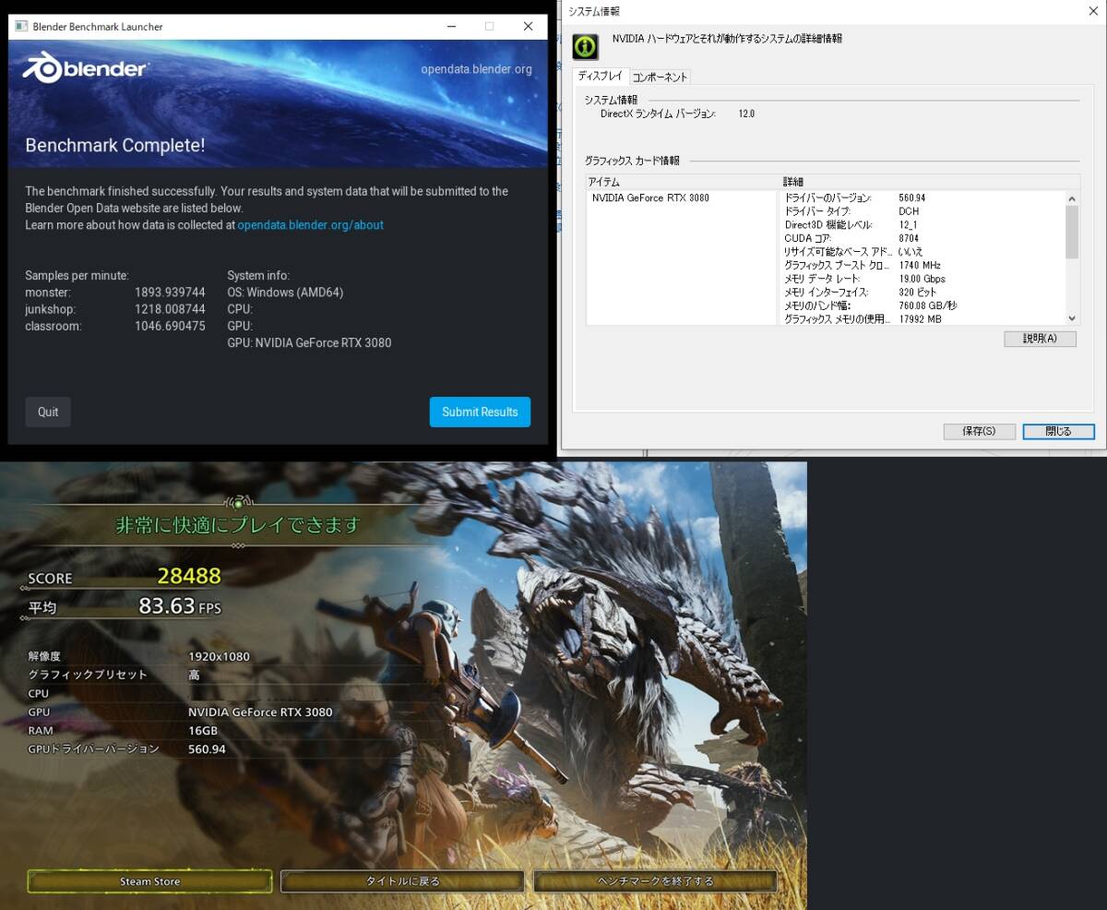Click the RAM value 16GB
This screenshot has width=1107, height=910.
[x=203, y=730]
